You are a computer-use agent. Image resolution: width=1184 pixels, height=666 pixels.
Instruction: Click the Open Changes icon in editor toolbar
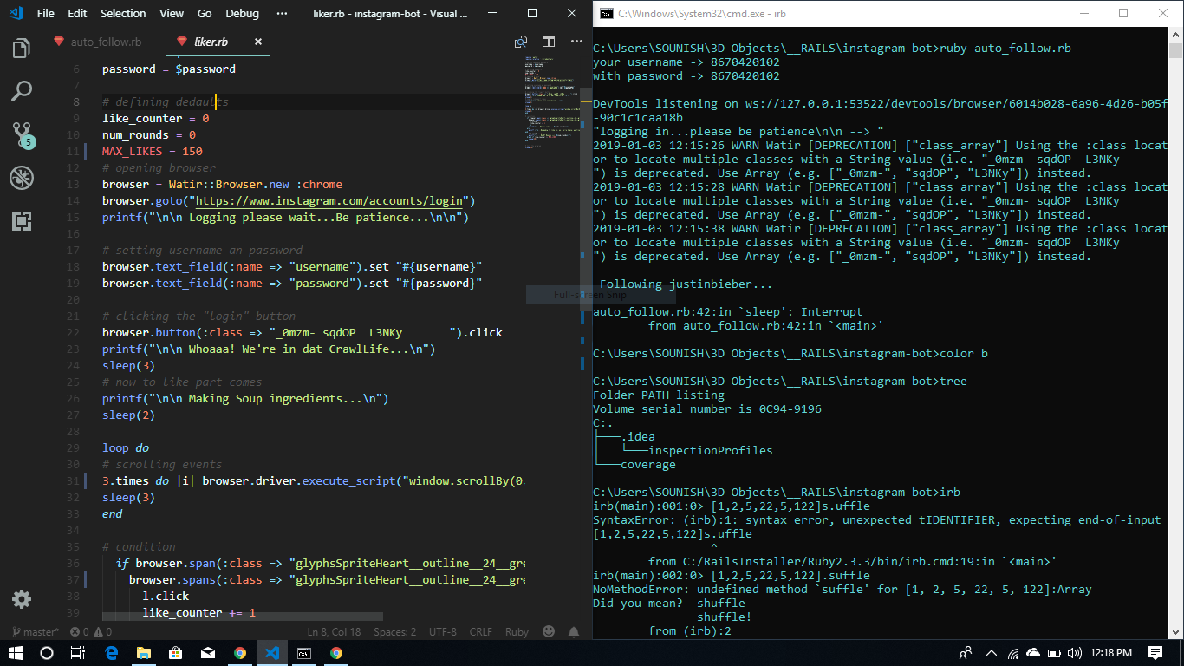tap(521, 42)
